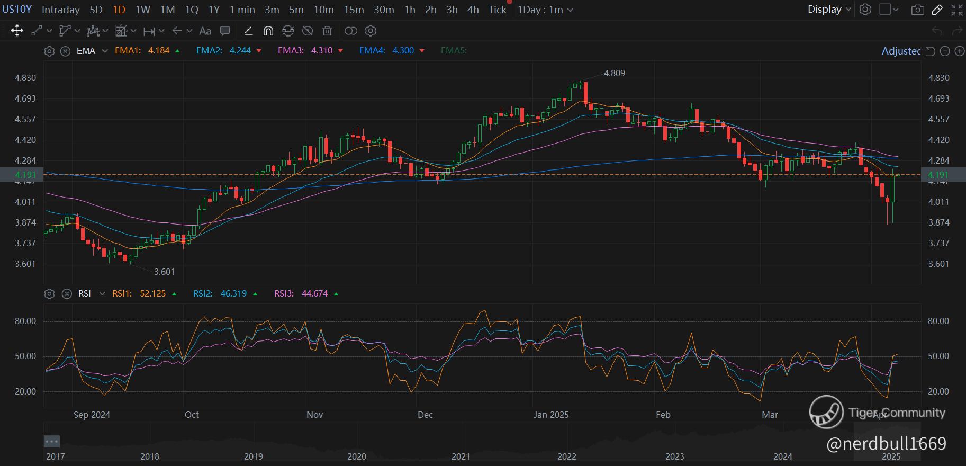Select the text annotation Aa tool
This screenshot has width=966, height=466.
click(205, 31)
